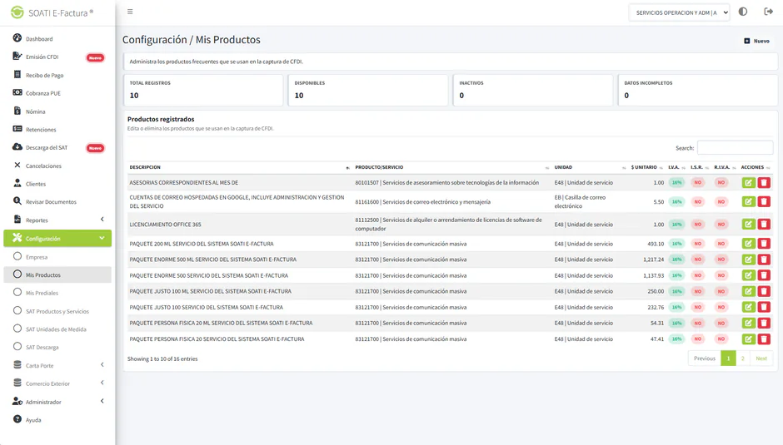Edit the PAQUETE ENORME 500 ML product
Image resolution: width=783 pixels, height=445 pixels.
[x=748, y=260]
